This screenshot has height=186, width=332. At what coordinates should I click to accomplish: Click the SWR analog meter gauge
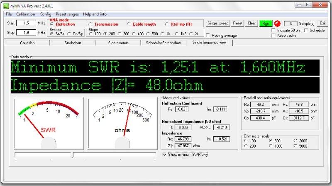coord(49,123)
